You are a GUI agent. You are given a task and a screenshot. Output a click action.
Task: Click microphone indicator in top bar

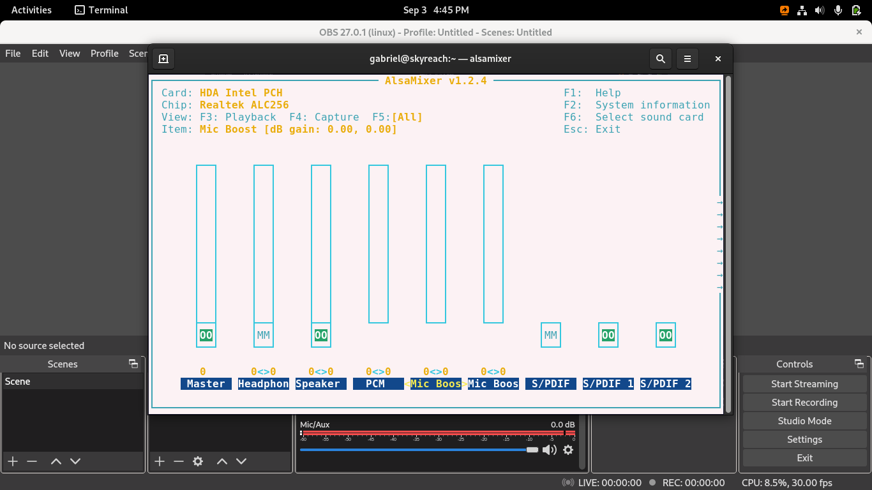click(838, 10)
